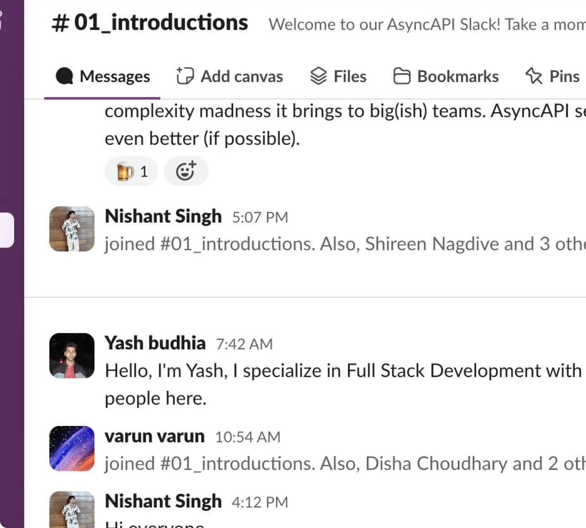
Task: Click Yash budhia's profile picture
Action: (72, 356)
